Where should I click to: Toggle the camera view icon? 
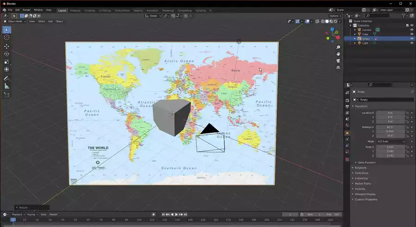pos(338,60)
